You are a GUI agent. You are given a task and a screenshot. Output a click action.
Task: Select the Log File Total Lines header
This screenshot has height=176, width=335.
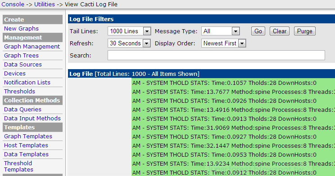pyautogui.click(x=134, y=74)
